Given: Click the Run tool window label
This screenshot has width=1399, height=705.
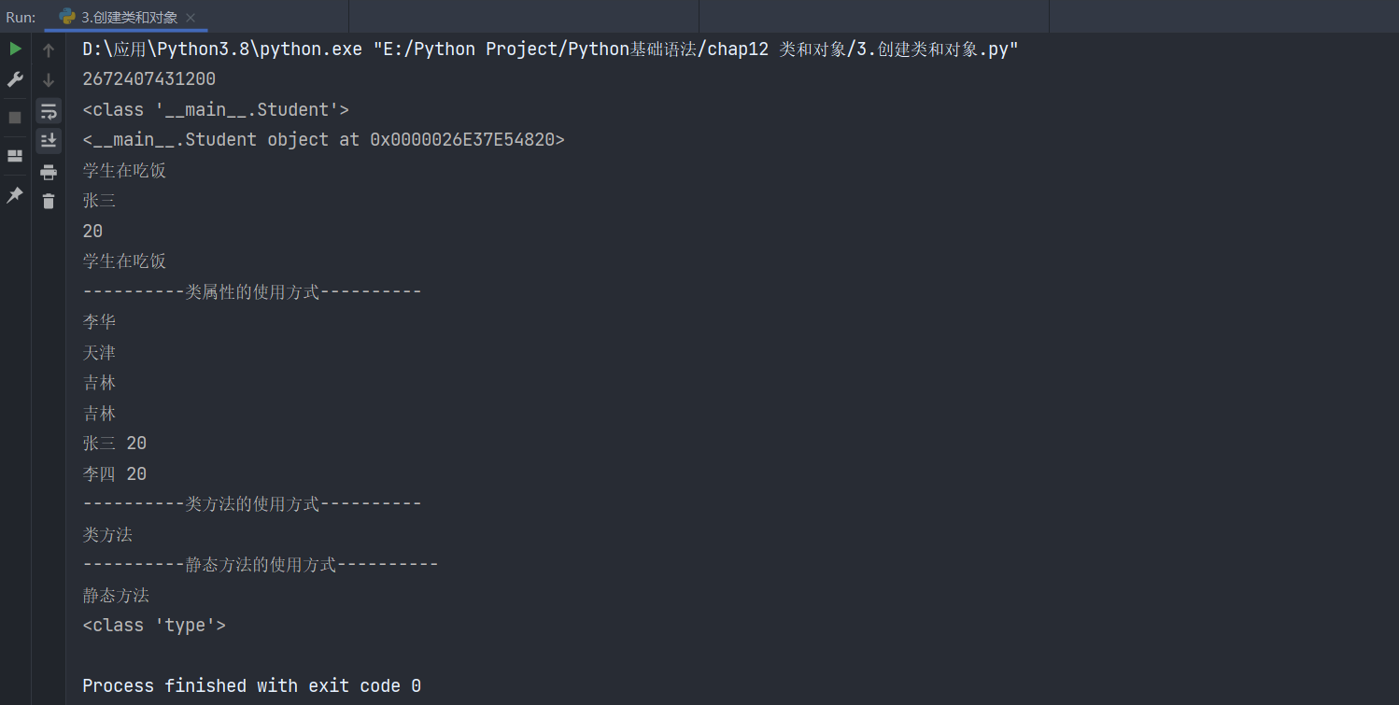Looking at the screenshot, I should tap(21, 17).
